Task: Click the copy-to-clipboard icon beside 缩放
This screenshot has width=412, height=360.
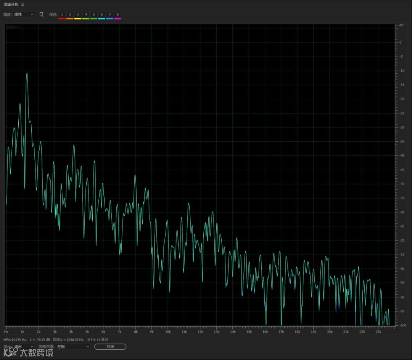Action: (x=42, y=14)
